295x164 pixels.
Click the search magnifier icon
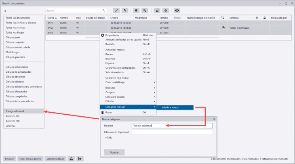[104, 11]
